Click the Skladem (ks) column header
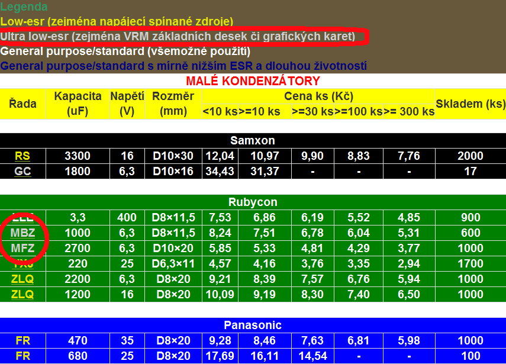The image size is (506, 364). tap(470, 104)
